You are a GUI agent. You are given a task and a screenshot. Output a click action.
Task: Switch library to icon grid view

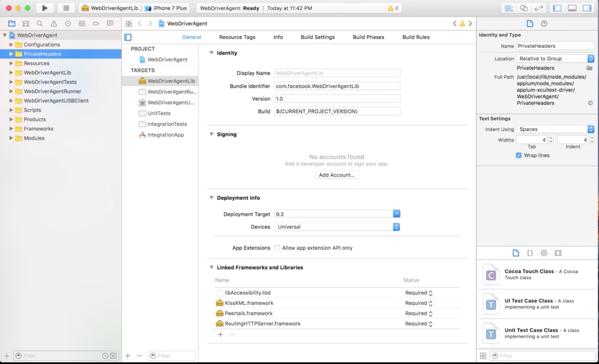[x=483, y=356]
